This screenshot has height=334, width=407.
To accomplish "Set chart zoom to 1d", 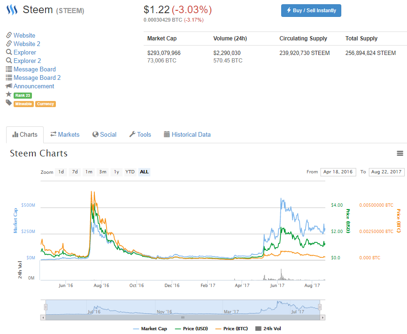I will pos(61,172).
